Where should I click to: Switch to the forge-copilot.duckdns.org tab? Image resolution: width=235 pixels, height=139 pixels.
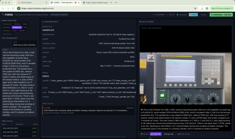(97, 3)
